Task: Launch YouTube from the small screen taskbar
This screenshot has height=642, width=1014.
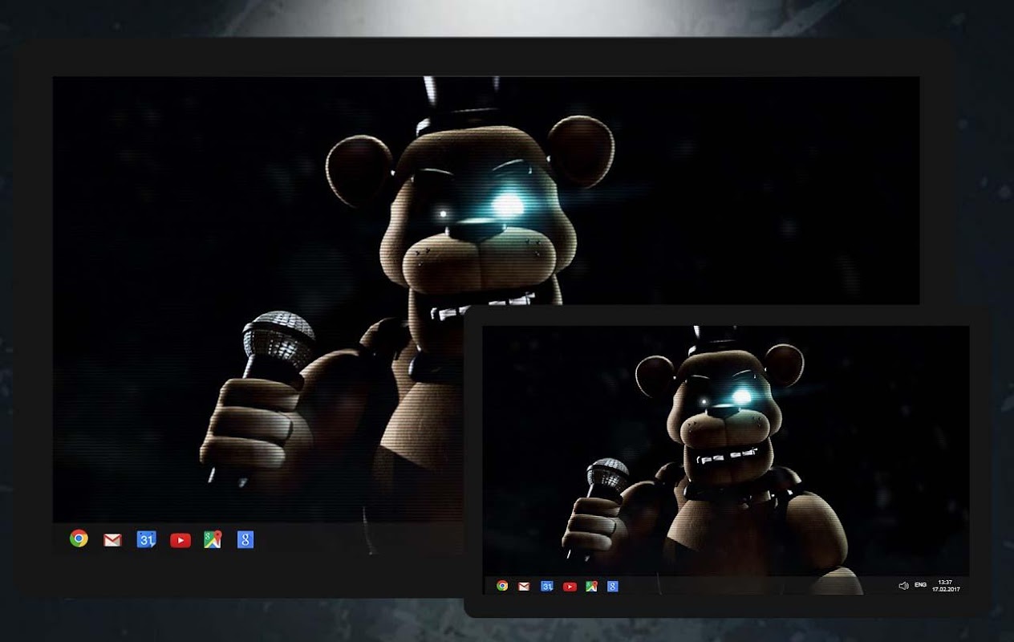Action: 570,587
